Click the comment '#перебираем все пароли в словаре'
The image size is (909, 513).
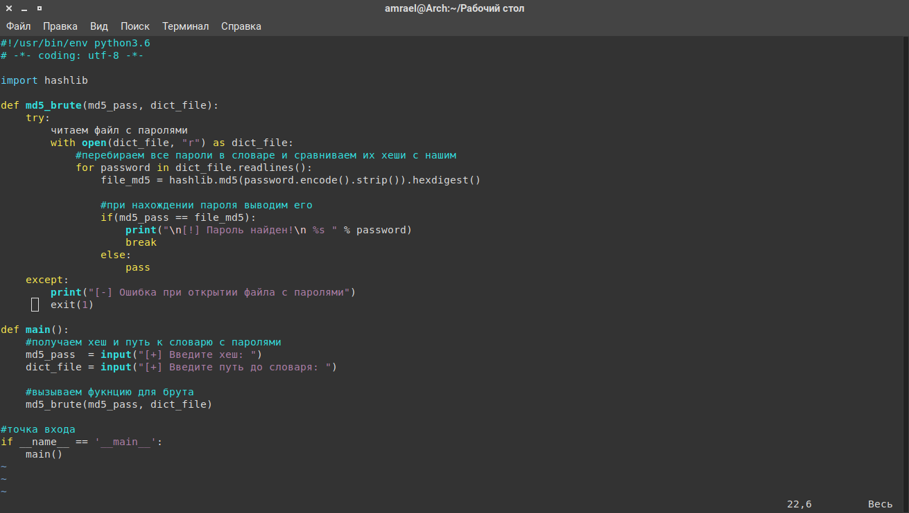click(266, 155)
